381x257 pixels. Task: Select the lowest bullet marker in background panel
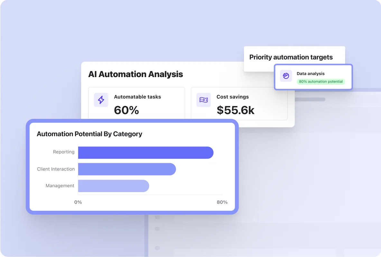[157, 248]
